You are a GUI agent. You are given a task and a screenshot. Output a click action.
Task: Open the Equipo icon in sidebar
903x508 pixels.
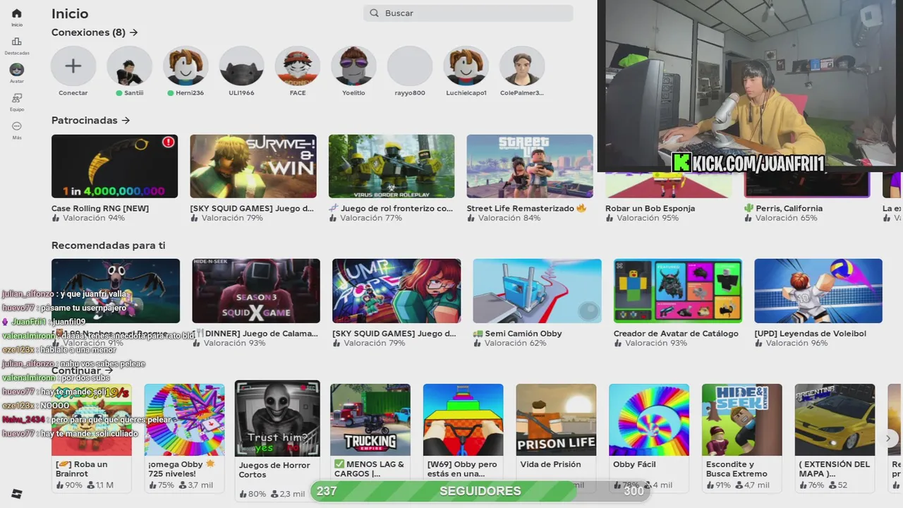click(x=17, y=98)
